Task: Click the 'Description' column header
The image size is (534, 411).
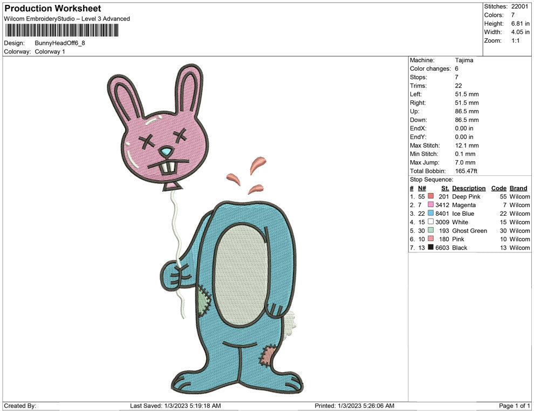Action: 469,188
